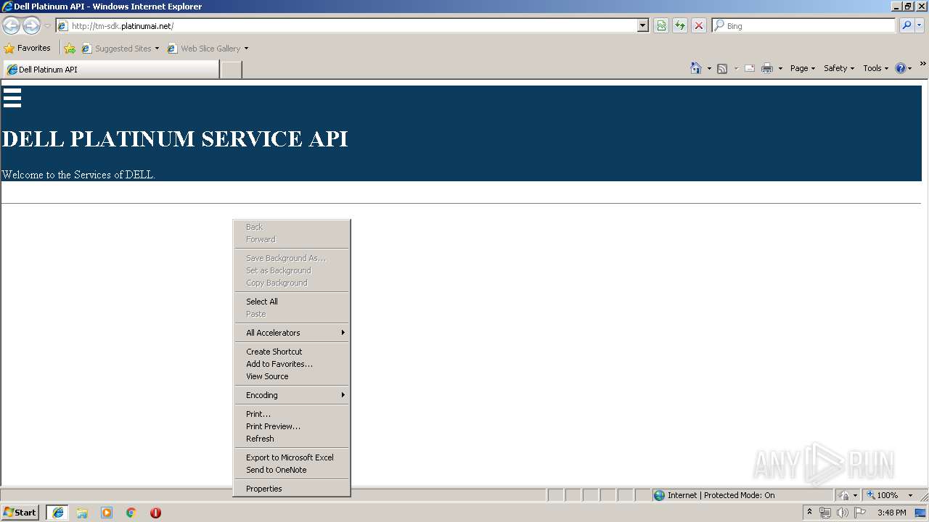Open the Page menu
Viewport: 929px width, 522px height.
click(803, 68)
